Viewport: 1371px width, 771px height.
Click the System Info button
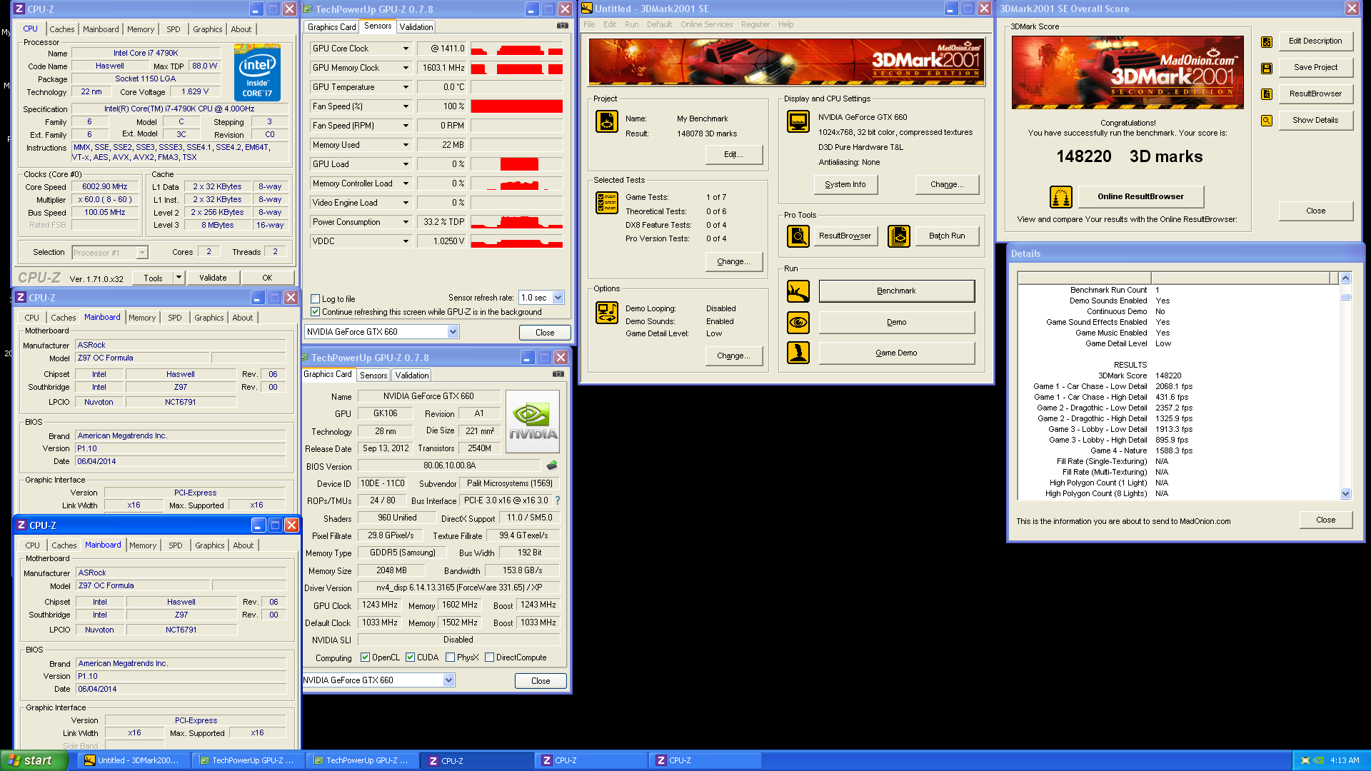[x=845, y=184]
